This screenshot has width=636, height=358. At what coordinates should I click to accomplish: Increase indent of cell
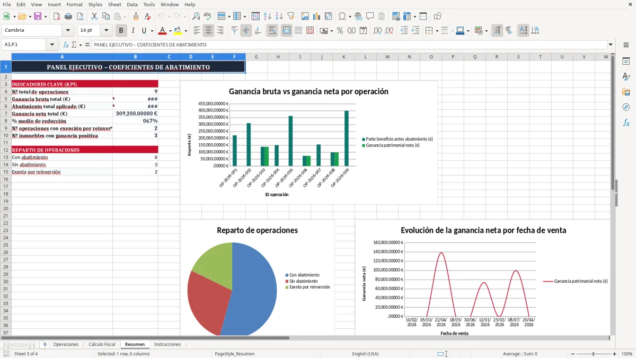click(x=404, y=31)
